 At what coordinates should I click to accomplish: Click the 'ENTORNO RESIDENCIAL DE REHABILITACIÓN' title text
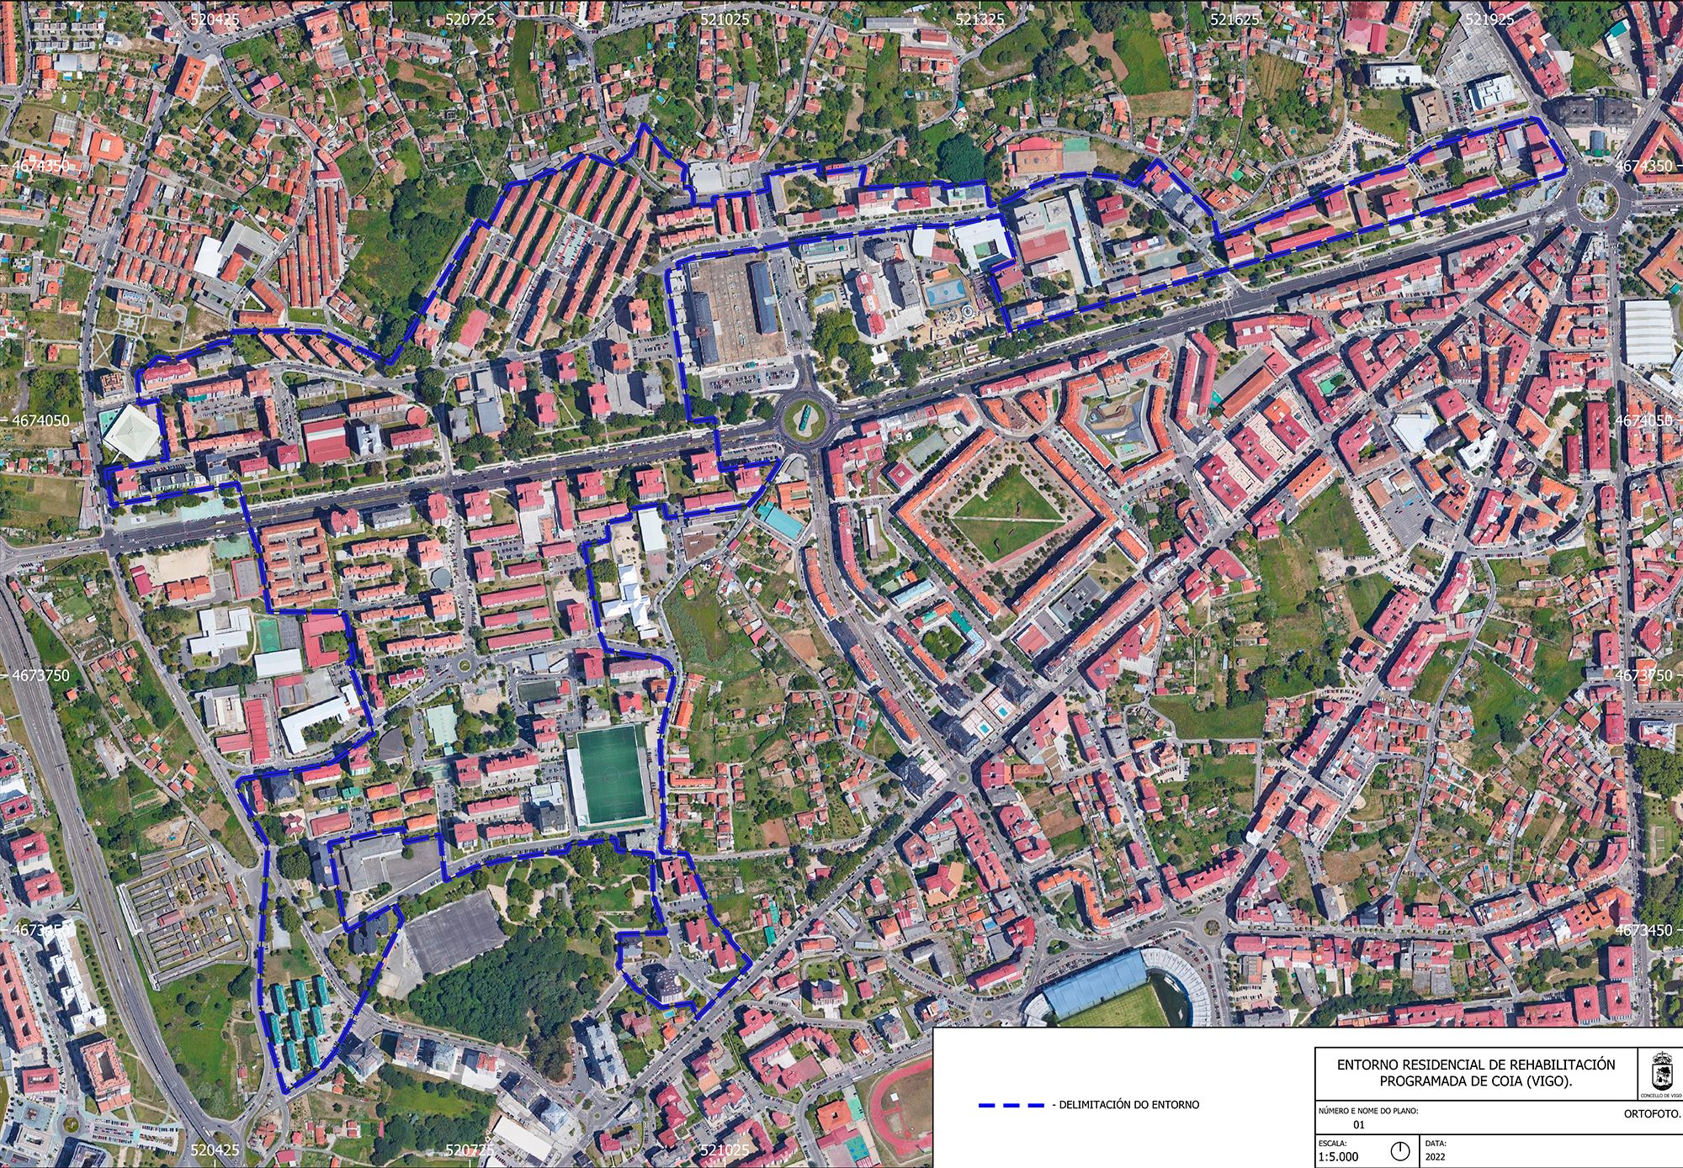tap(1476, 1065)
